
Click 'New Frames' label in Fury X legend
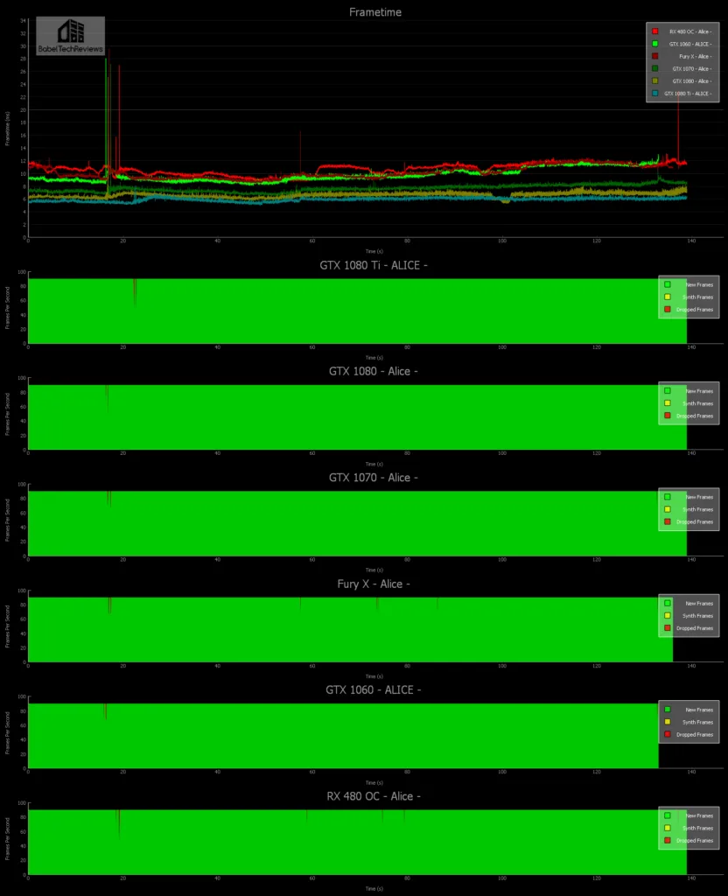(x=699, y=604)
